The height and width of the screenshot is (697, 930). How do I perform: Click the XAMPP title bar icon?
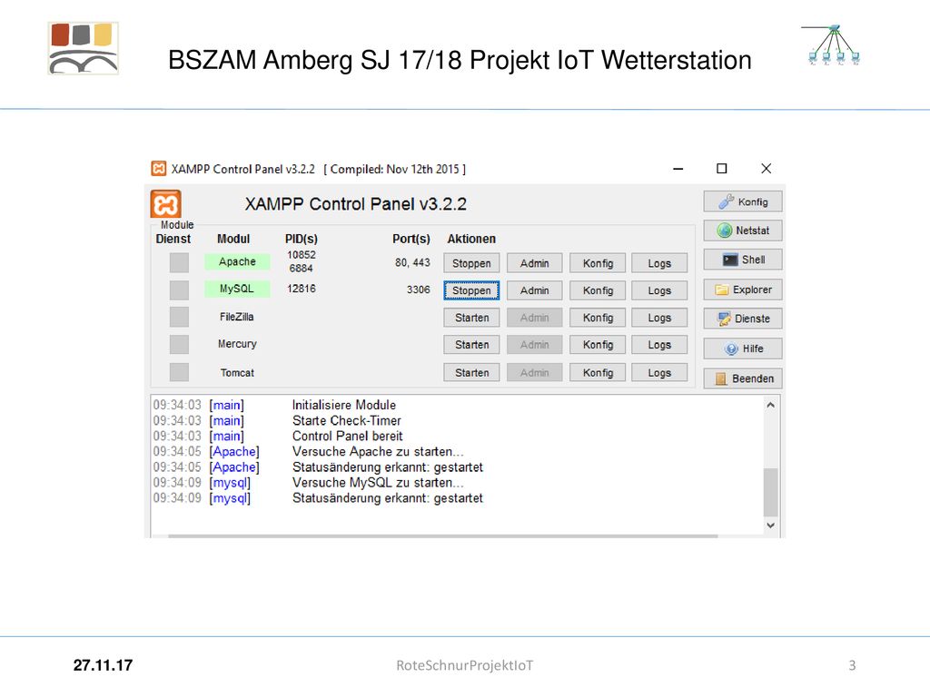[x=158, y=169]
